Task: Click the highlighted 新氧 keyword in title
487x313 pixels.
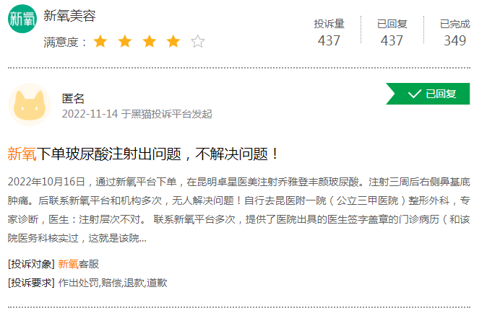Action: click(22, 154)
